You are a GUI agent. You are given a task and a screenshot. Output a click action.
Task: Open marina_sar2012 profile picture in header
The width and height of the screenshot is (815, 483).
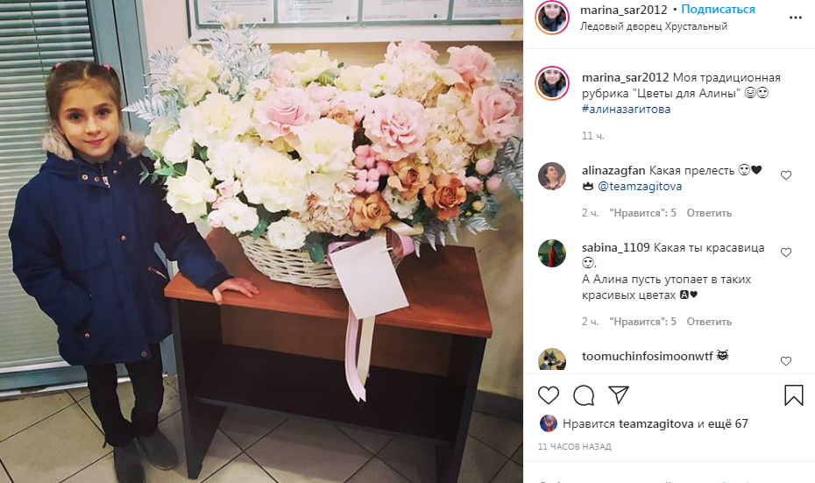(552, 18)
